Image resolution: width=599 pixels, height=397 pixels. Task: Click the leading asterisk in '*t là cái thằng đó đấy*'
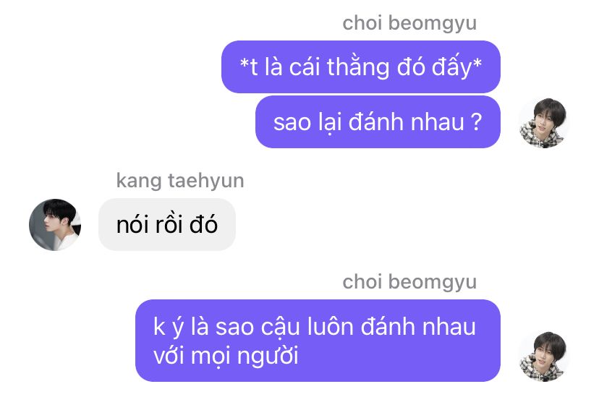point(244,63)
